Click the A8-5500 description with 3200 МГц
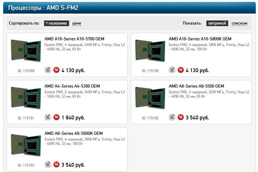The width and height of the screenshot is (258, 172). tap(209, 94)
